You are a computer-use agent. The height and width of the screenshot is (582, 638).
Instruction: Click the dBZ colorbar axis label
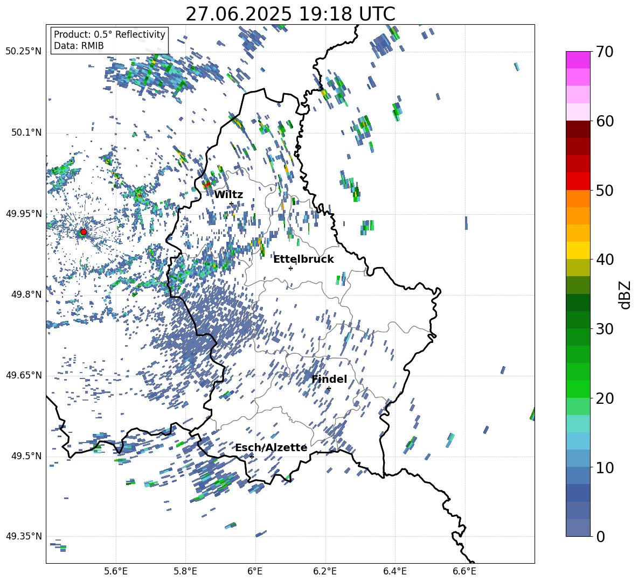(x=626, y=294)
